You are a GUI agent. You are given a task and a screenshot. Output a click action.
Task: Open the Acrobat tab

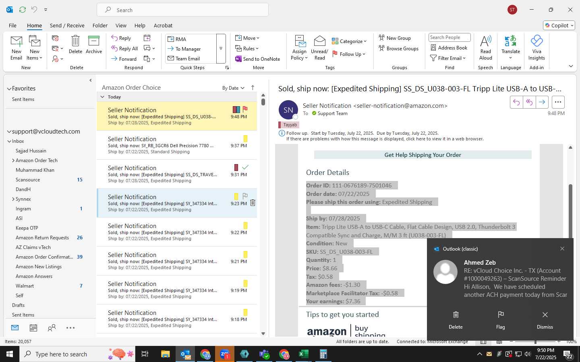point(163,25)
